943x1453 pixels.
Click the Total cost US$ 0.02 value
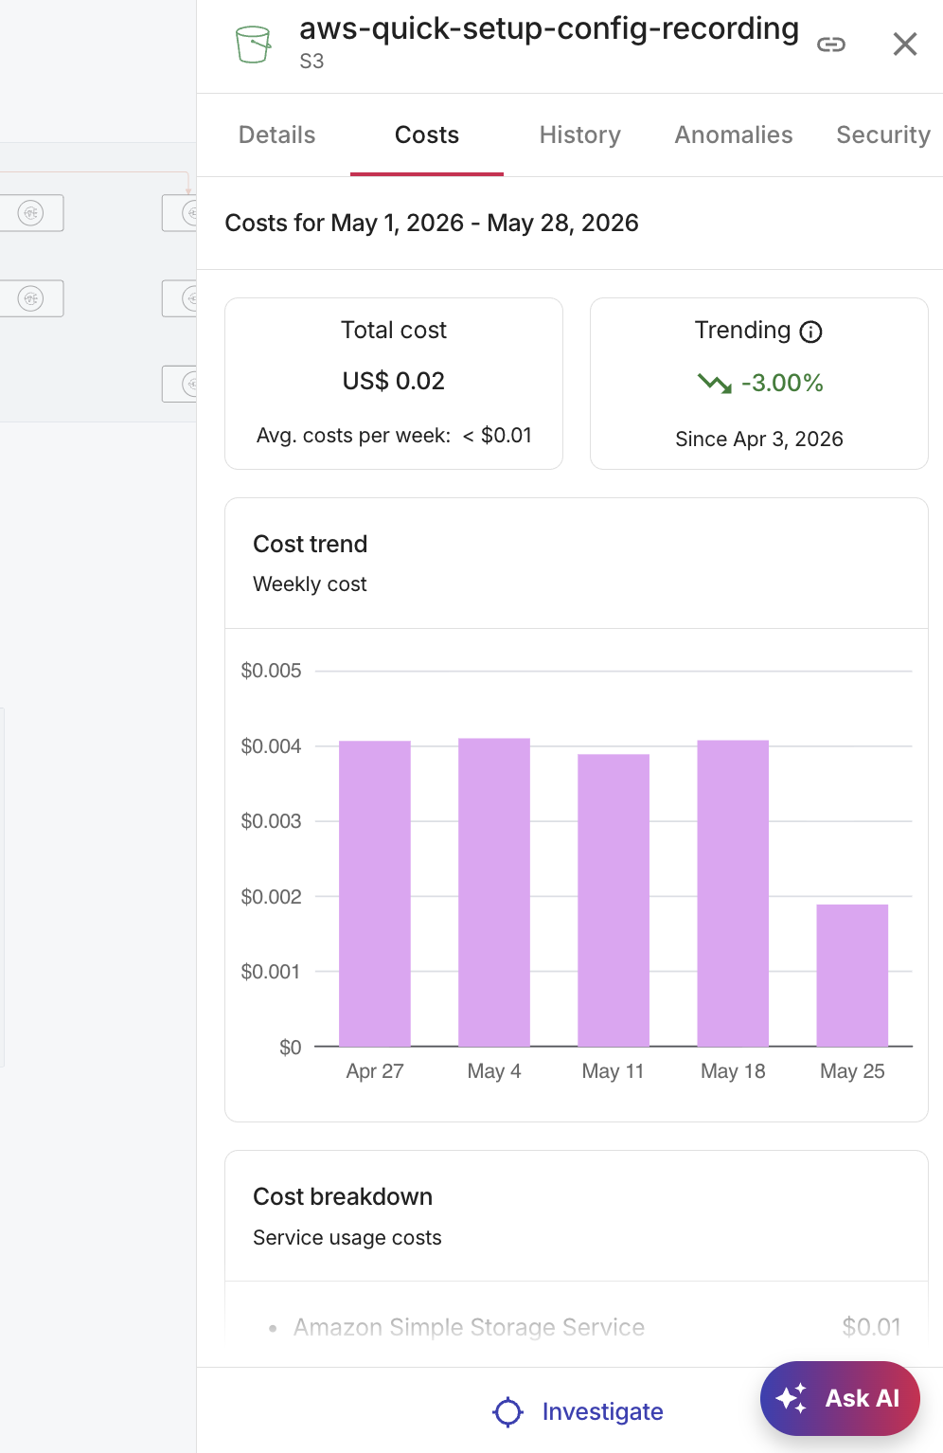(394, 381)
